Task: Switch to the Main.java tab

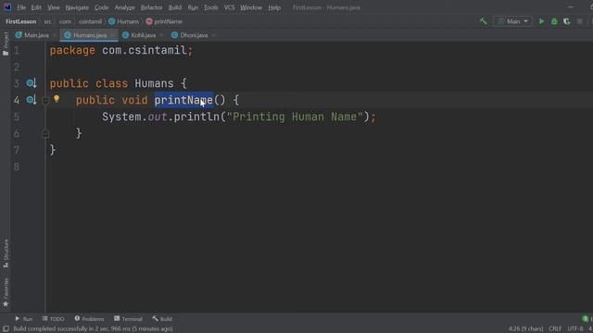Action: pyautogui.click(x=36, y=35)
